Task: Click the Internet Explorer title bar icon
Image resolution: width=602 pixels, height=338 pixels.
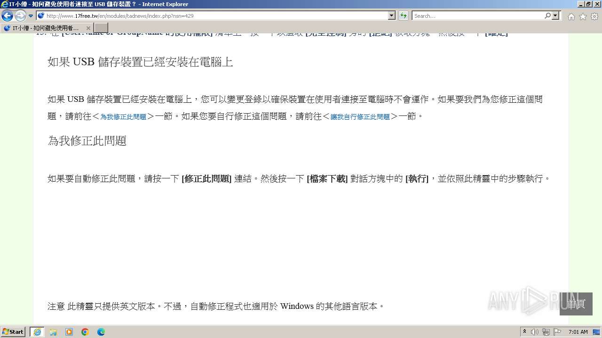Action: pos(5,4)
